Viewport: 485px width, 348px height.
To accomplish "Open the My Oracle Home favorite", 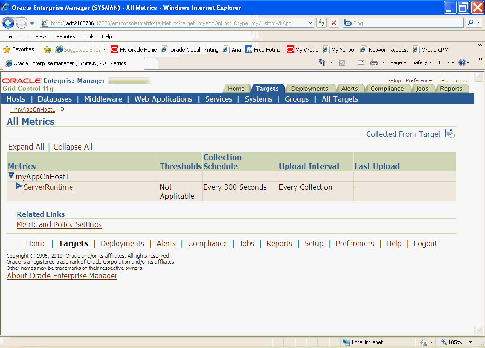I will [134, 50].
